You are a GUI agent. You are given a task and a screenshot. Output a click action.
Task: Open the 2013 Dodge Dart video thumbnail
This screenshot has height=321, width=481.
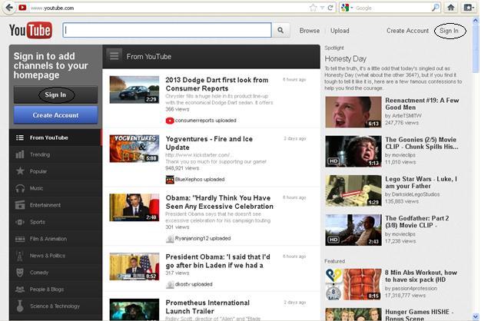pos(134,90)
